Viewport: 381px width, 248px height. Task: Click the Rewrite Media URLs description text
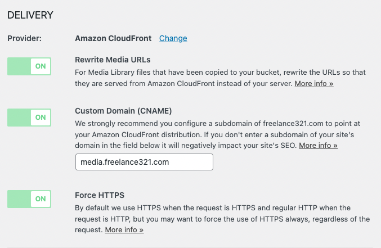[220, 78]
